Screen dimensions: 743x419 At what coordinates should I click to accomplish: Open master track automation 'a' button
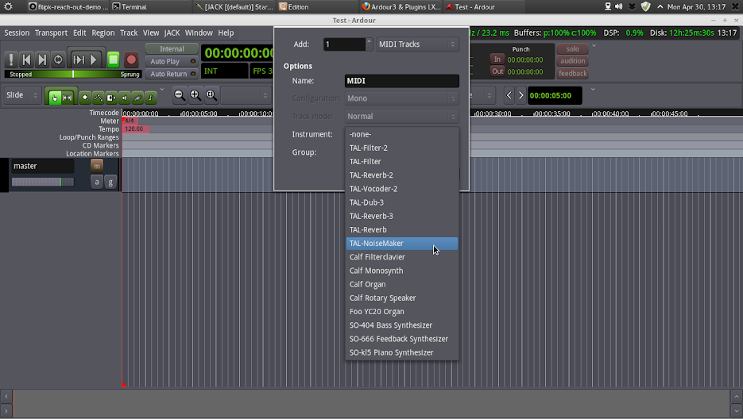97,182
